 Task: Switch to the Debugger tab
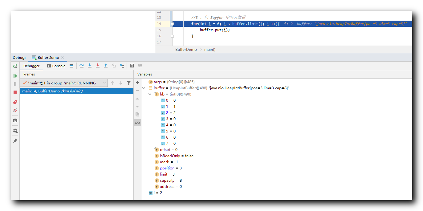pyautogui.click(x=31, y=66)
